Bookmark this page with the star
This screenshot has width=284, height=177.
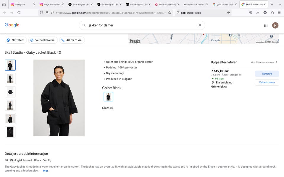[x=170, y=13]
